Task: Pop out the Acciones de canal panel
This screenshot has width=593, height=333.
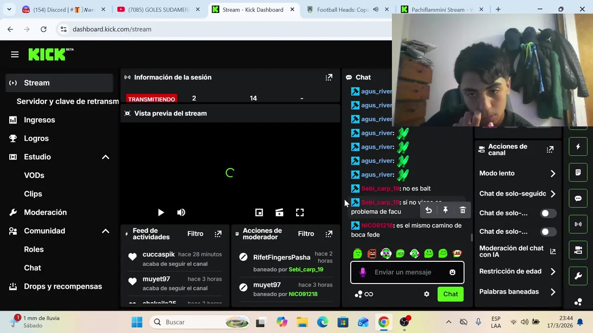Action: pyautogui.click(x=550, y=149)
